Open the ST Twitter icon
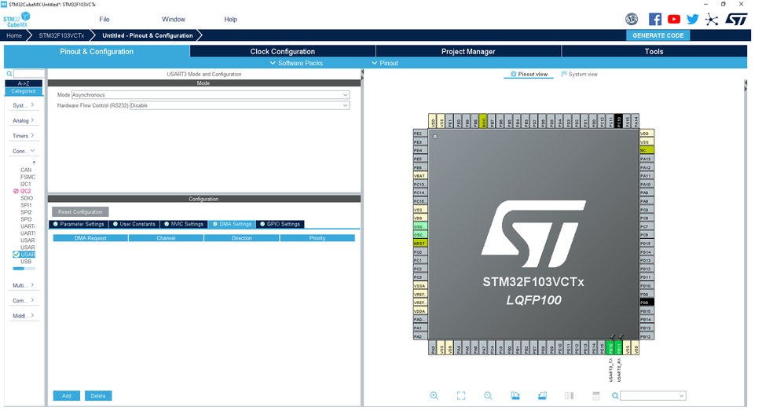 click(x=693, y=20)
